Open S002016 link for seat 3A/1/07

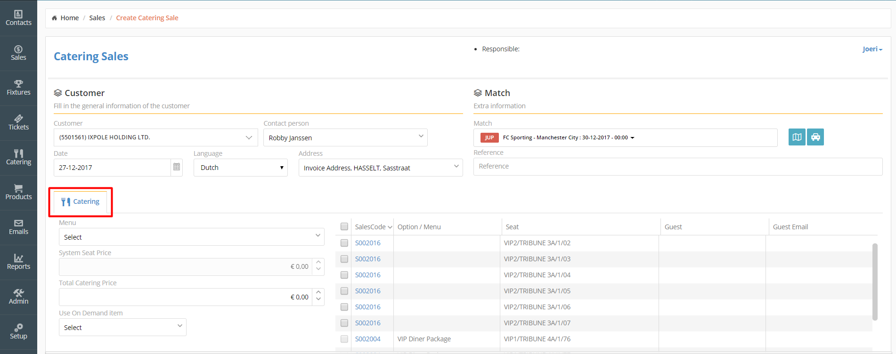367,323
